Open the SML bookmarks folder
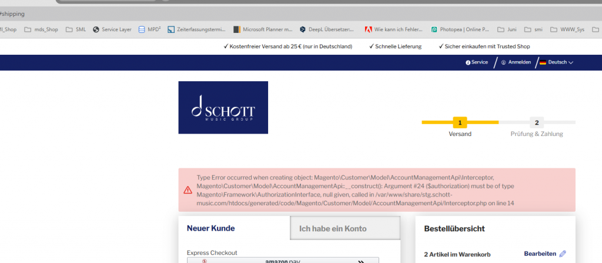The height and width of the screenshot is (263, 602). 76,29
